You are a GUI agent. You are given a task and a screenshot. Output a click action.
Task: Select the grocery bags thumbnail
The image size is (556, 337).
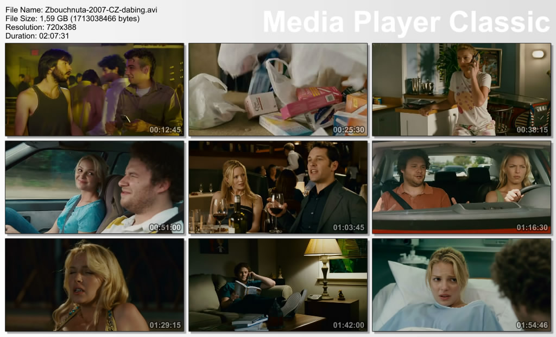tap(278, 90)
